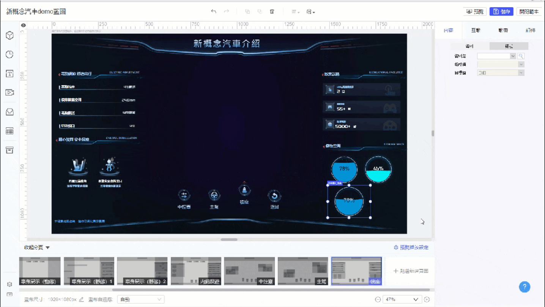This screenshot has height=307, width=545.
Task: Click the 後座 seat icon on the canvas
Action: pyautogui.click(x=244, y=190)
